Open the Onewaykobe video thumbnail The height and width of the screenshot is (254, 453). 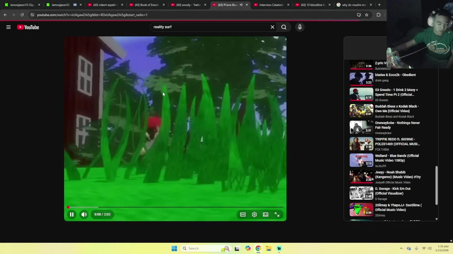coord(361,127)
